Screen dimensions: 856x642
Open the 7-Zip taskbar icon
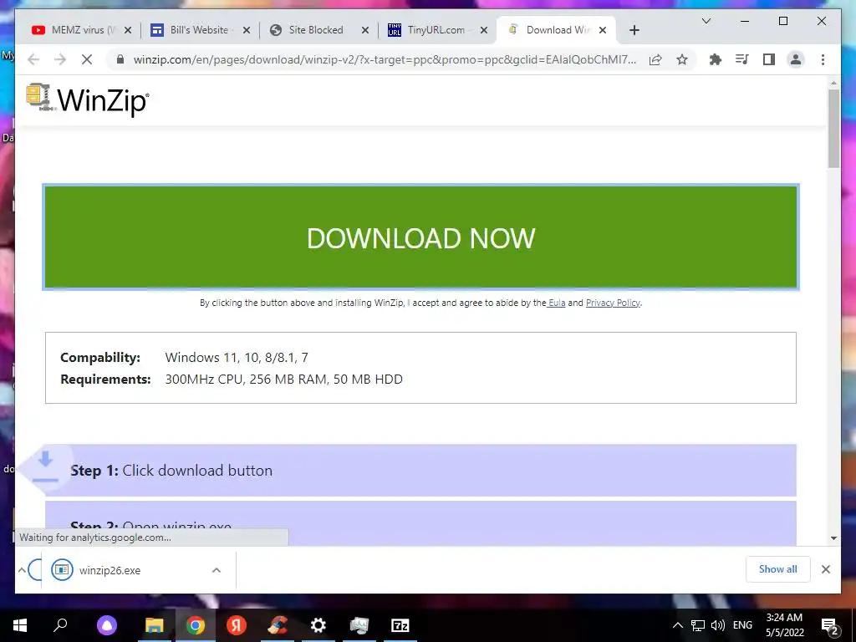coord(400,625)
